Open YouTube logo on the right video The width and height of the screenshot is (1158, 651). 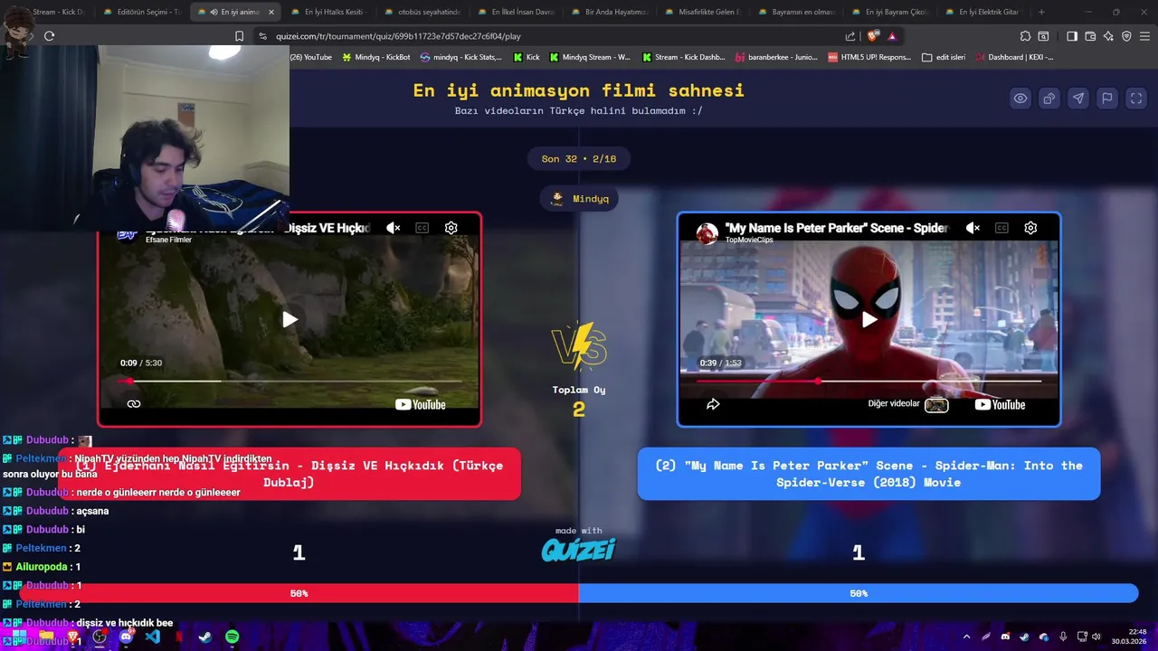1000,404
